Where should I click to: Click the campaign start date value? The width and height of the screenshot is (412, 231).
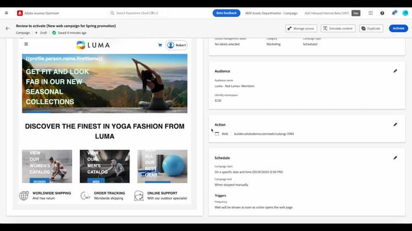248,172
